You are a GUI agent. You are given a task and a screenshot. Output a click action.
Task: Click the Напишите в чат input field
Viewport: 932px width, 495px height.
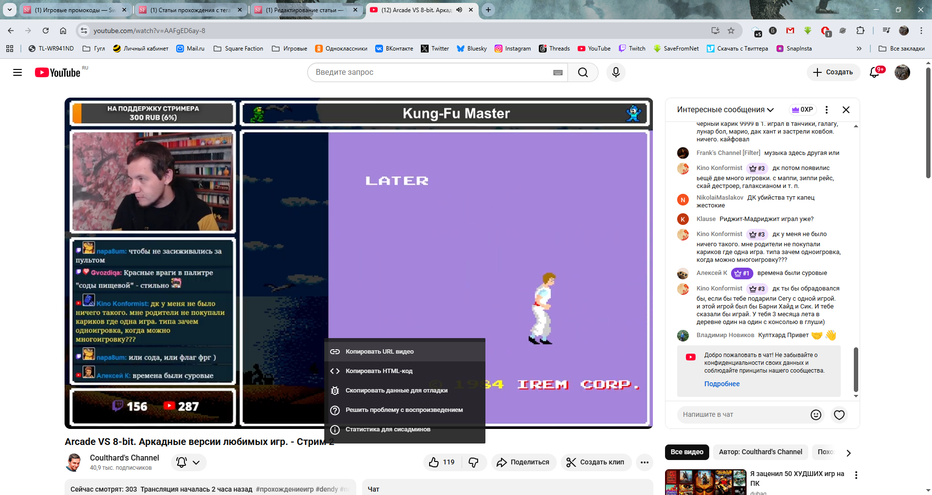click(x=740, y=414)
